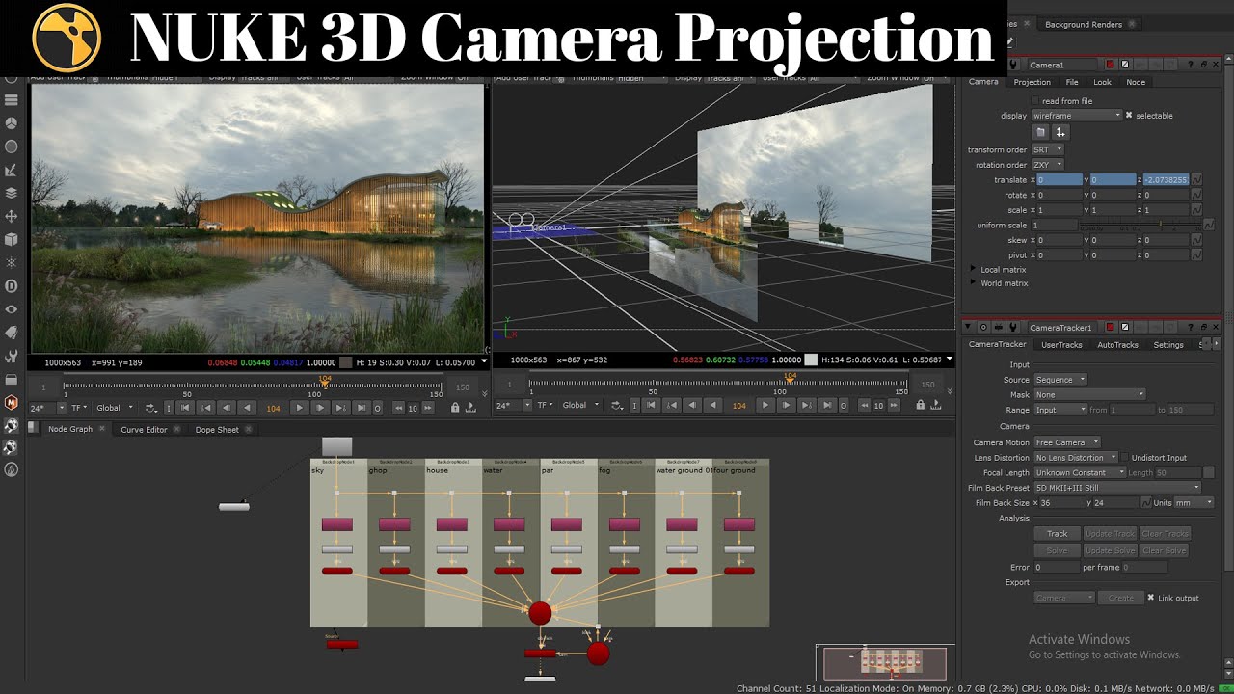Viewport: 1234px width, 694px height.
Task: Open the AutoTracks tab
Action: (x=1118, y=344)
